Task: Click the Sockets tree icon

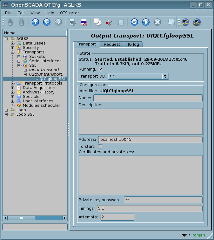Action: tap(25, 57)
